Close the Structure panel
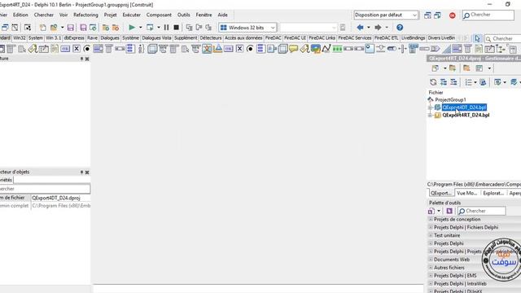Image resolution: width=521 pixels, height=293 pixels. point(87,59)
